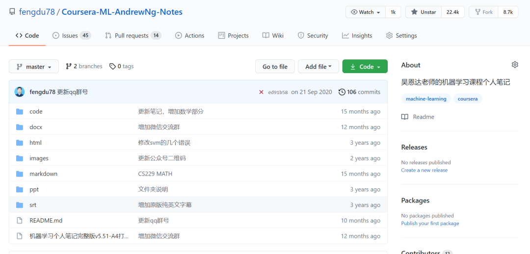Screen dimensions: 530x254
Task: Open commit hash ed91b58
Action: [278, 92]
